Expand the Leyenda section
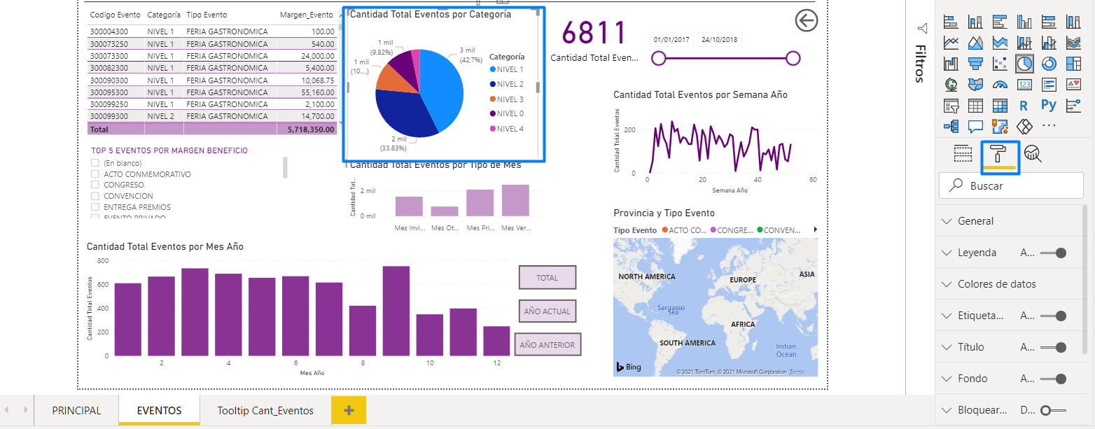 point(947,252)
